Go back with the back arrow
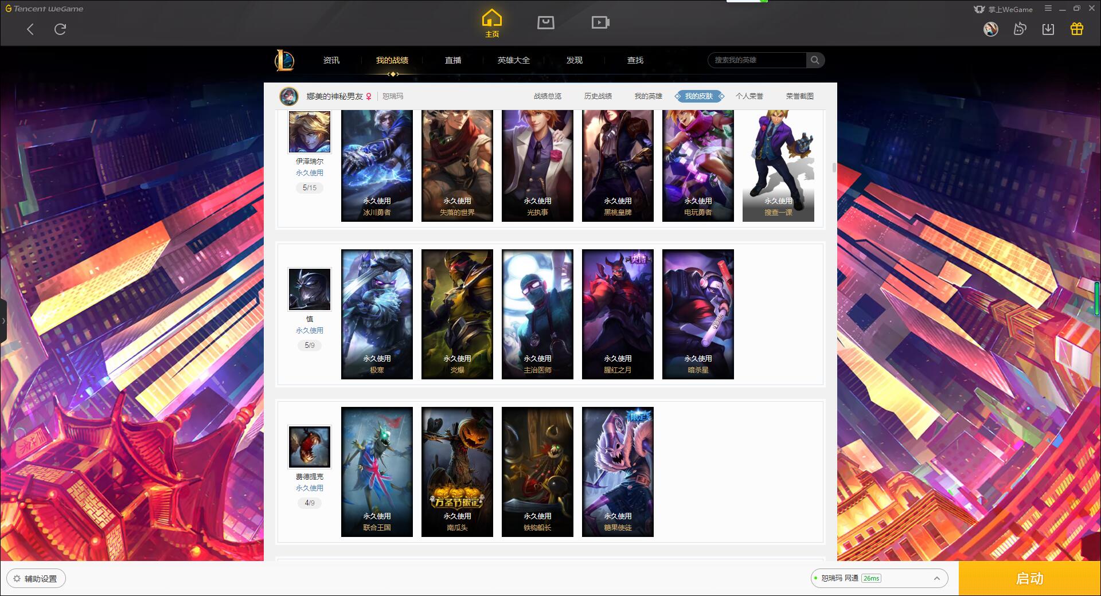Viewport: 1101px width, 596px height. click(30, 29)
